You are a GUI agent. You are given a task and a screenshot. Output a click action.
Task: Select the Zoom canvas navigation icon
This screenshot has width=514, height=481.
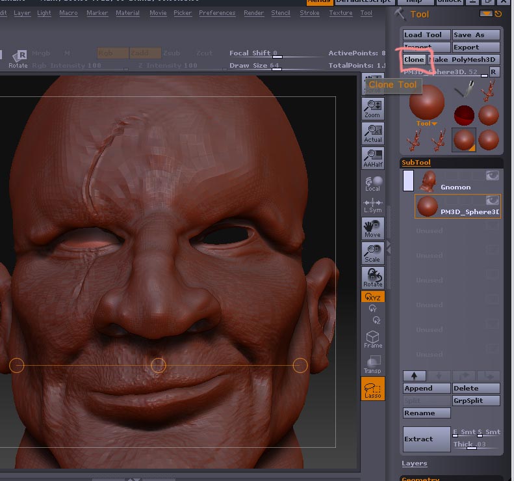coord(373,109)
